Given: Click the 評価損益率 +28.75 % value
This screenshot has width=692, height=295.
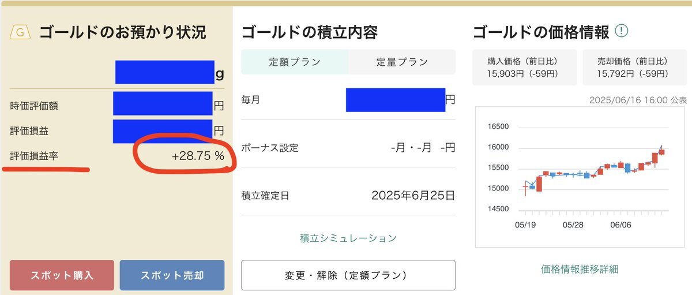Looking at the screenshot, I should click(198, 156).
